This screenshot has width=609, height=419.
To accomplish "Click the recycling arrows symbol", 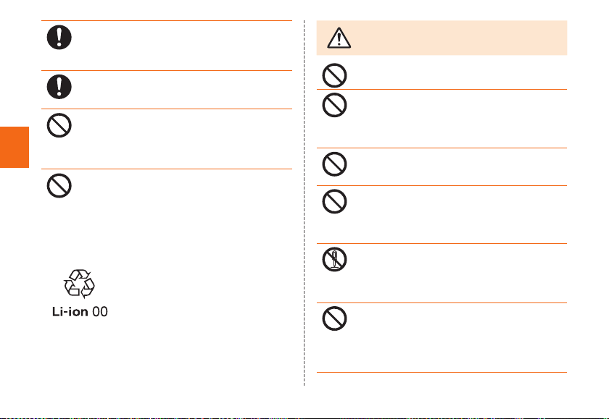I will [79, 284].
